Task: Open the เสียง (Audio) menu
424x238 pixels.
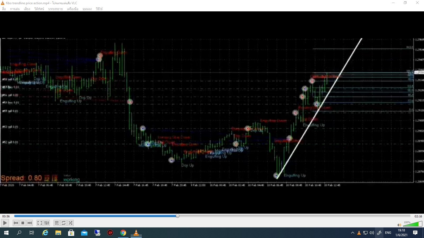Action: [x=27, y=9]
